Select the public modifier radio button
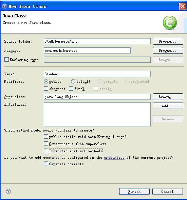This screenshot has height=200, width=187. pos(46,81)
